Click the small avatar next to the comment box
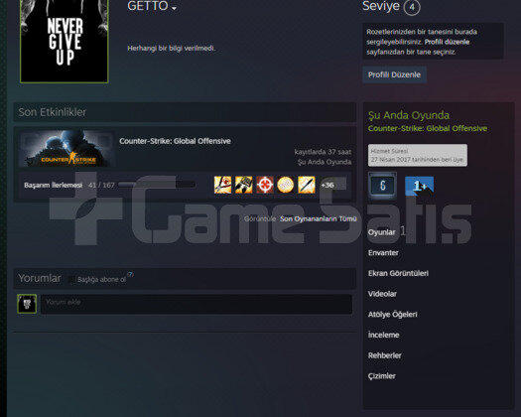 (27, 304)
